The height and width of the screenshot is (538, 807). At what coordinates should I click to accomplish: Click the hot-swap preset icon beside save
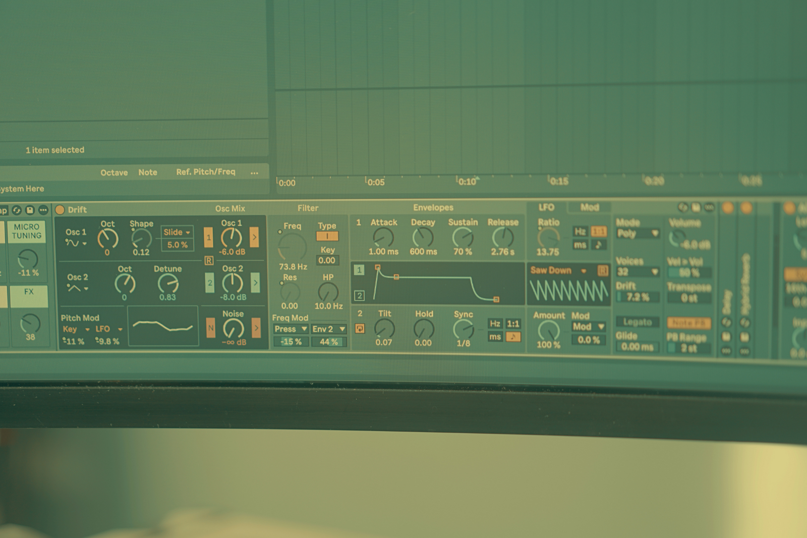[x=682, y=207]
